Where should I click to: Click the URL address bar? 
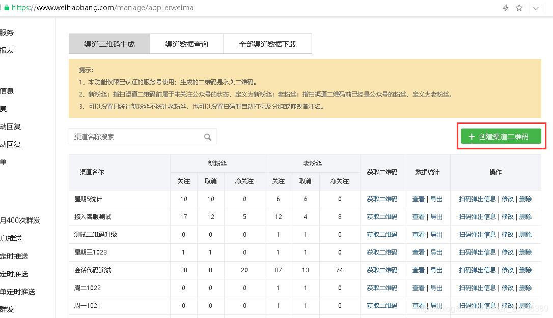point(102,8)
